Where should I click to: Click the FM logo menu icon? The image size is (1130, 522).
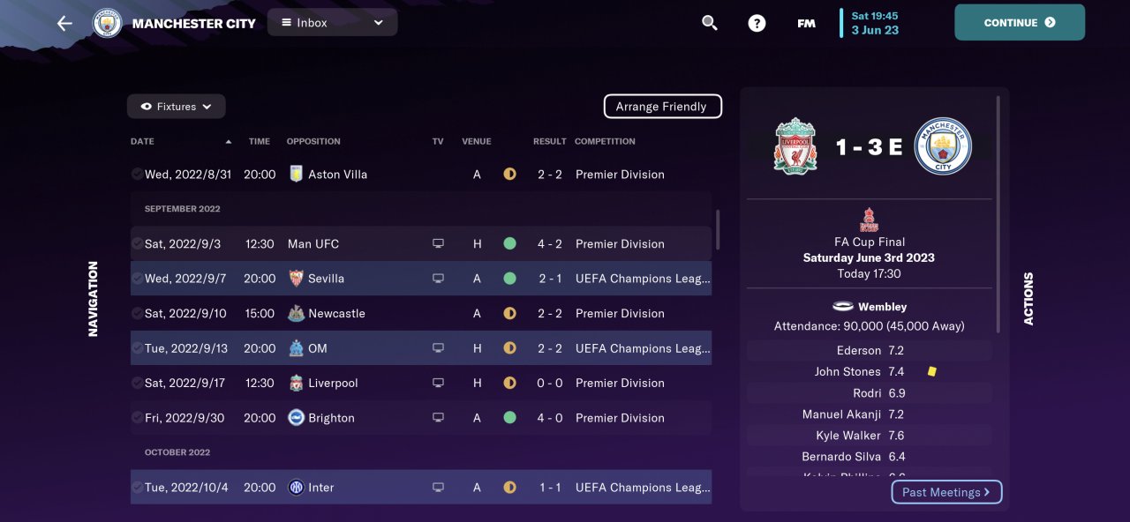pyautogui.click(x=806, y=23)
